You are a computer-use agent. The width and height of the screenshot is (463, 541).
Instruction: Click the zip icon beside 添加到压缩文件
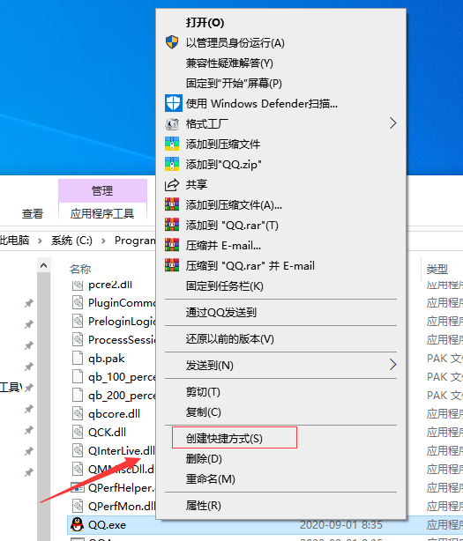[x=172, y=144]
